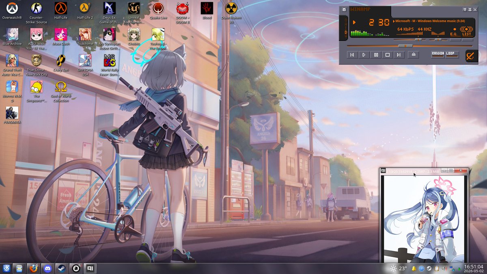Open the weather widget showing 23°
Screen dimensions: 487x274
398,268
